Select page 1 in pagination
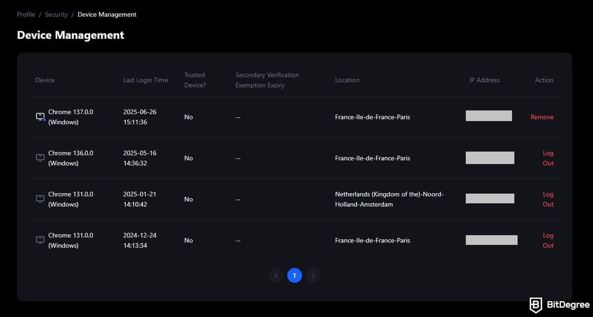 point(295,275)
